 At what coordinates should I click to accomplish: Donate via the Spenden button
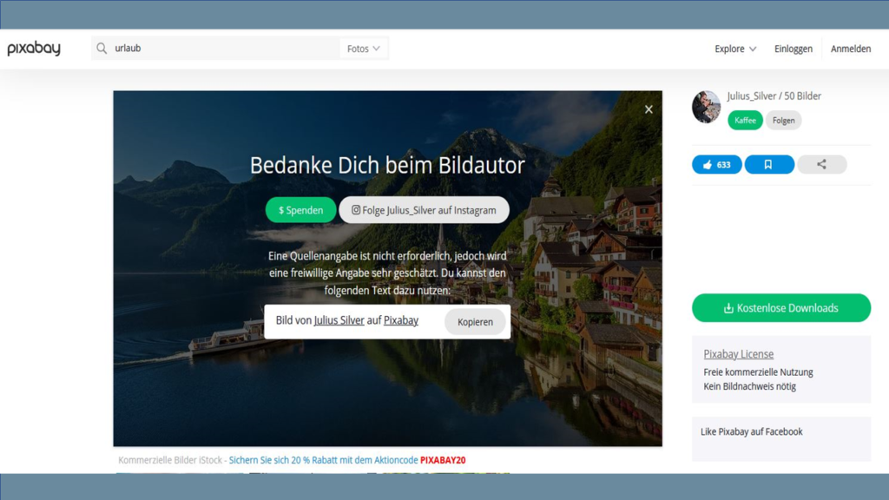point(300,210)
